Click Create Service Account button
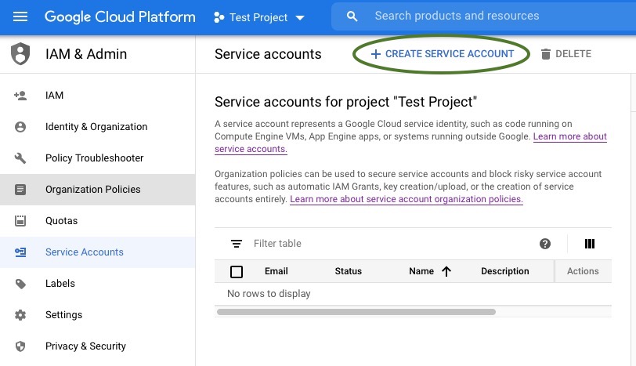The image size is (636, 366). [x=442, y=54]
